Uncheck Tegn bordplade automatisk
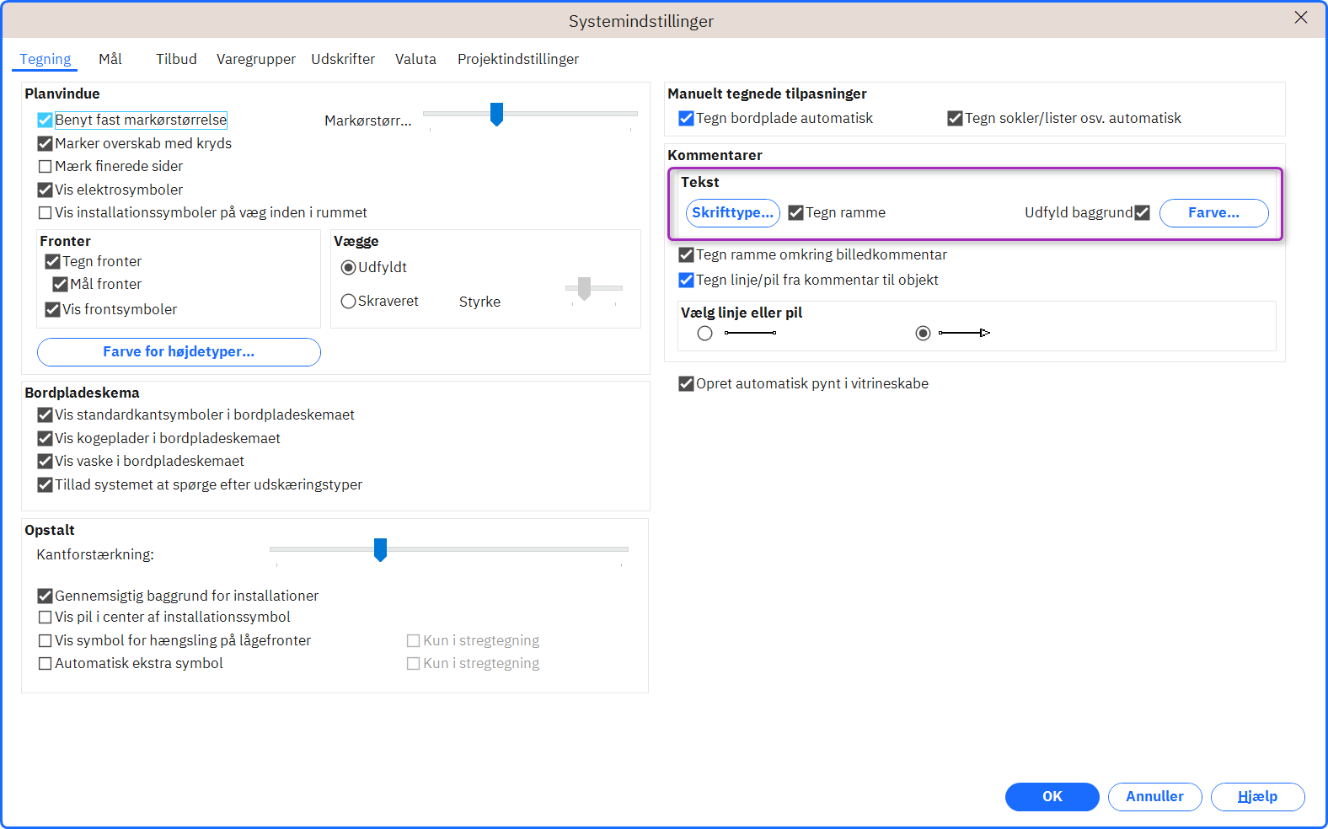 pyautogui.click(x=687, y=119)
